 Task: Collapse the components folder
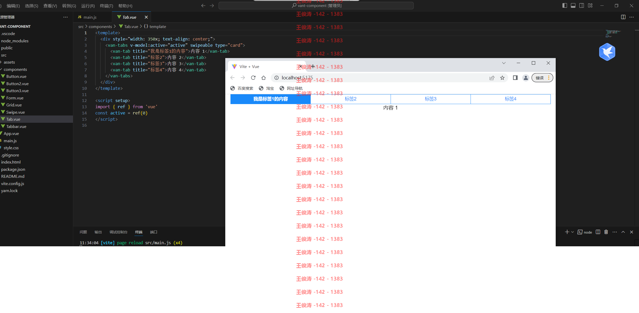point(36,69)
